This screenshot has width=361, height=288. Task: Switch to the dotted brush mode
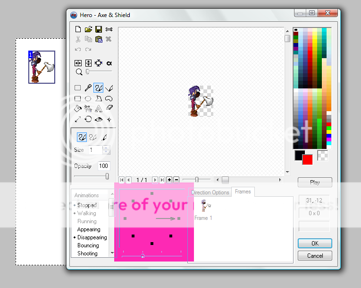click(93, 137)
